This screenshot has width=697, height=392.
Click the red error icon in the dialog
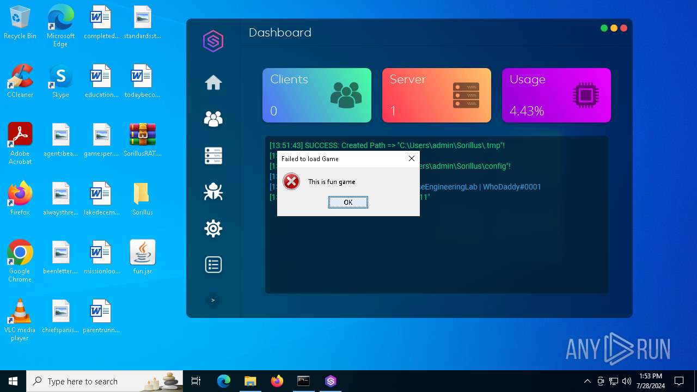(x=291, y=181)
